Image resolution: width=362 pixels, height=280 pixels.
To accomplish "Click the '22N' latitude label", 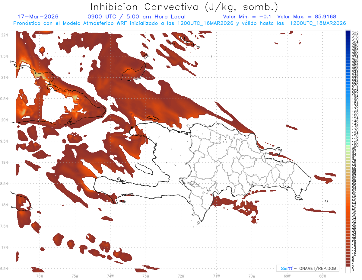I will pos(5,35).
